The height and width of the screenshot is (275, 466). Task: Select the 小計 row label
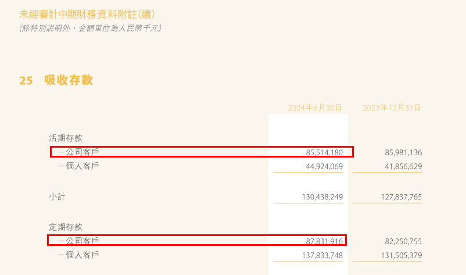(x=58, y=197)
